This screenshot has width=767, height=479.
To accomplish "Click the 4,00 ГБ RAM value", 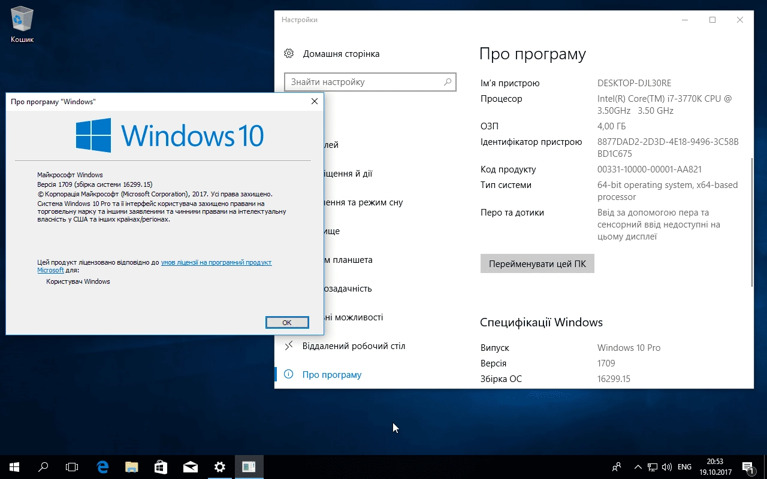I will click(x=611, y=126).
